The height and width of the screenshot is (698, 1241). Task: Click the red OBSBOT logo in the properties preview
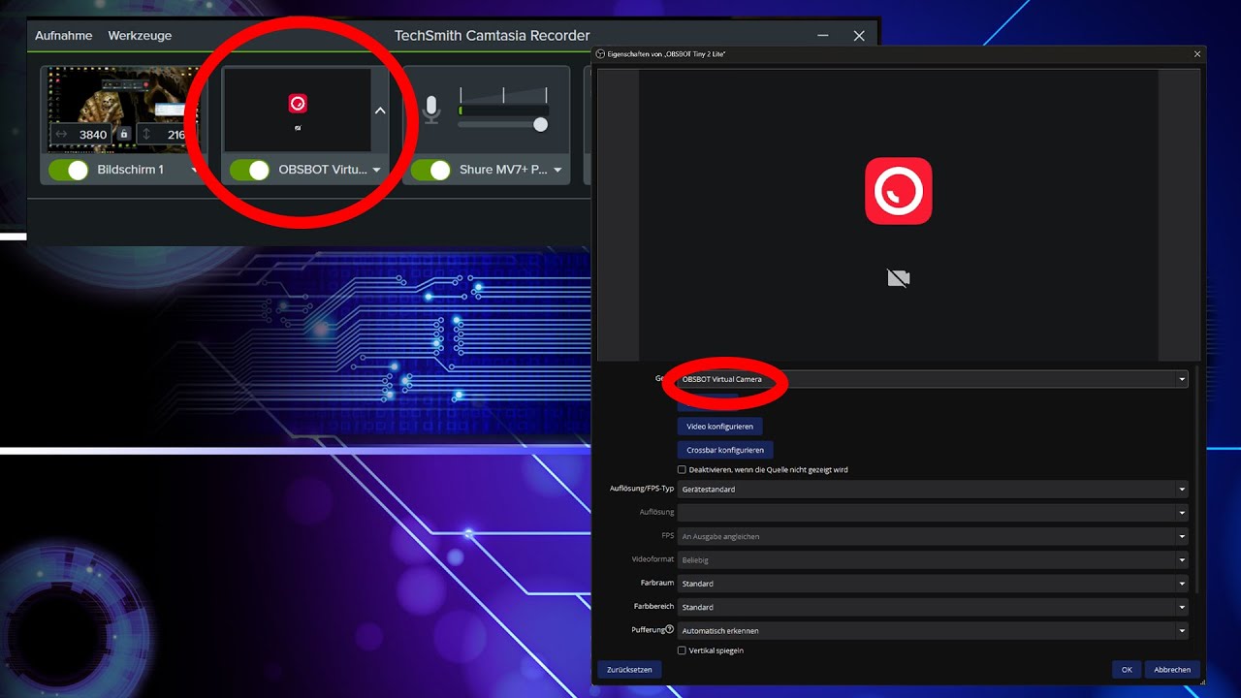[x=899, y=191]
